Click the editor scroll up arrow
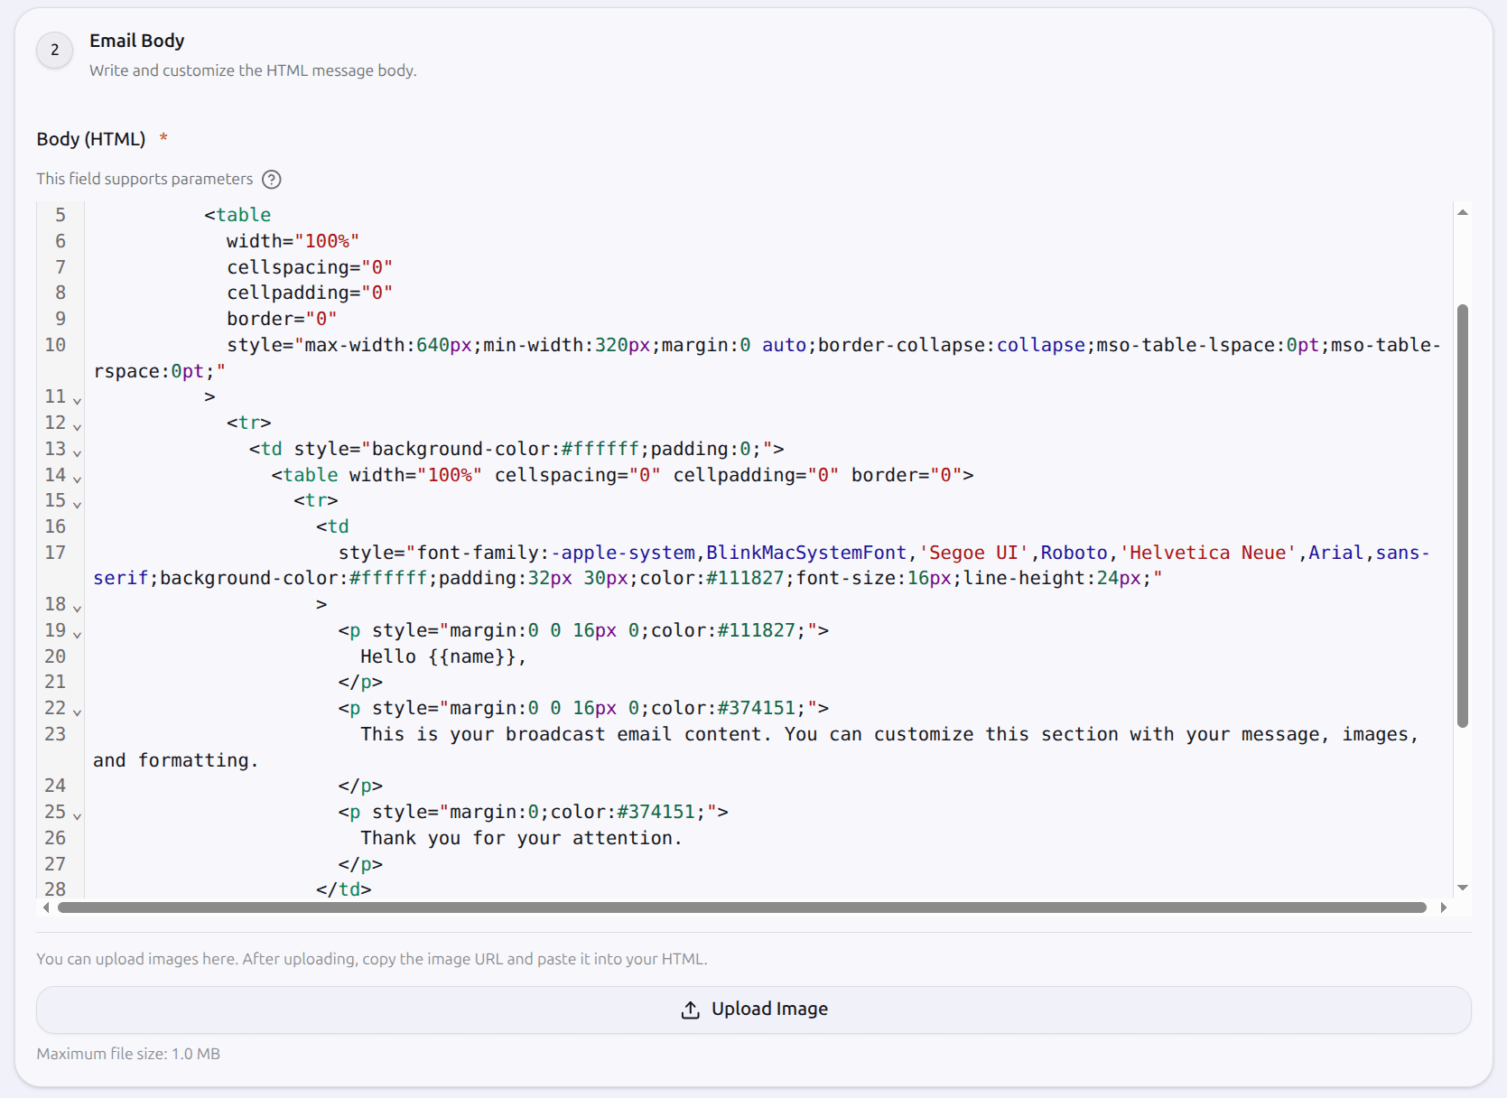This screenshot has width=1507, height=1098. (x=1463, y=212)
